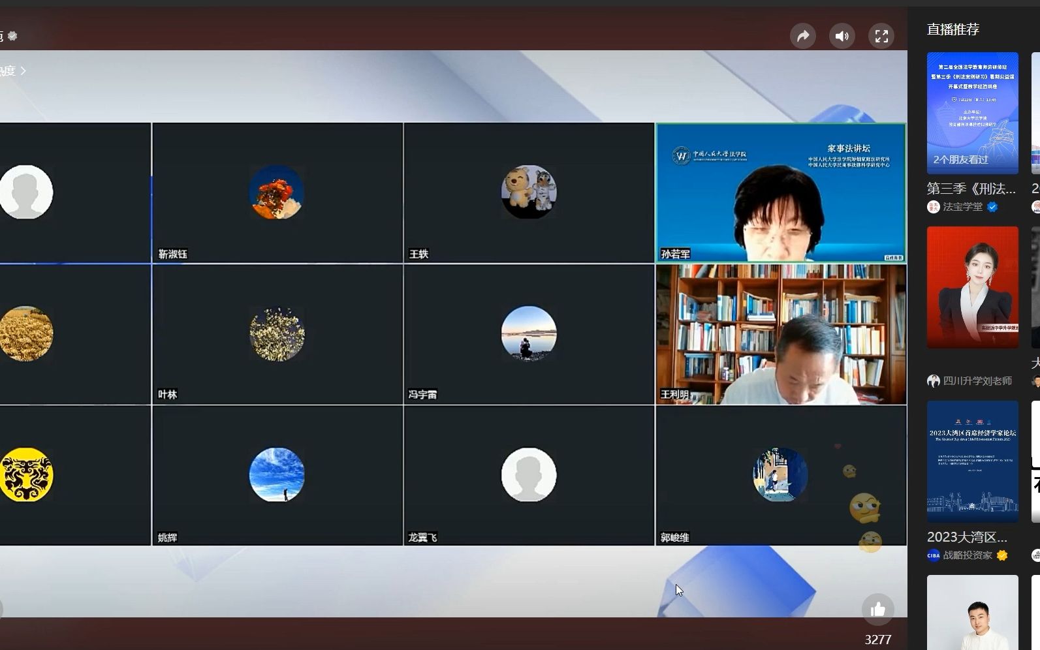Image resolution: width=1040 pixels, height=650 pixels.
Task: Open the 法宝学堂 channel
Action: click(x=962, y=207)
